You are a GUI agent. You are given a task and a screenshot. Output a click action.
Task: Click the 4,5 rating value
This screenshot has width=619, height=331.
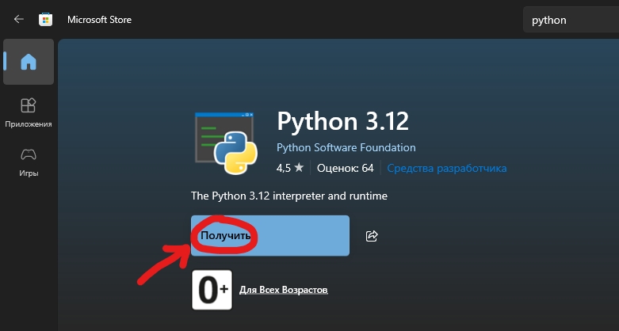(284, 168)
